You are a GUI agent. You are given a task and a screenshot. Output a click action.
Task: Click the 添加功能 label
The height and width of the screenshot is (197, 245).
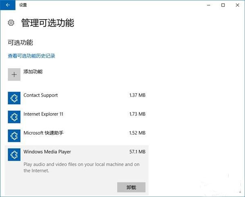[x=33, y=72]
